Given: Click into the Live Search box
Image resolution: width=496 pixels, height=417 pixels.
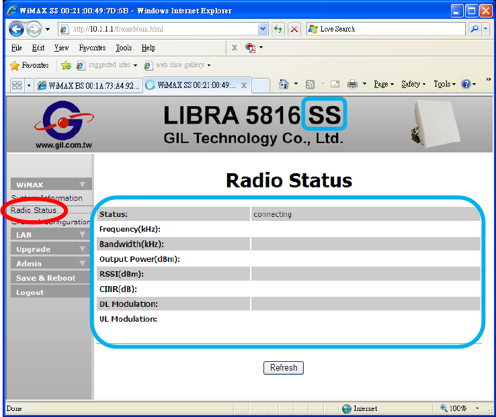Looking at the screenshot, I should (x=386, y=29).
